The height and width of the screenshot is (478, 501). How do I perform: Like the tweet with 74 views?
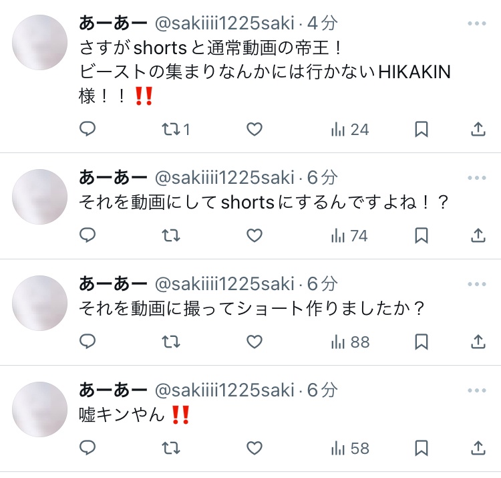[x=255, y=235]
